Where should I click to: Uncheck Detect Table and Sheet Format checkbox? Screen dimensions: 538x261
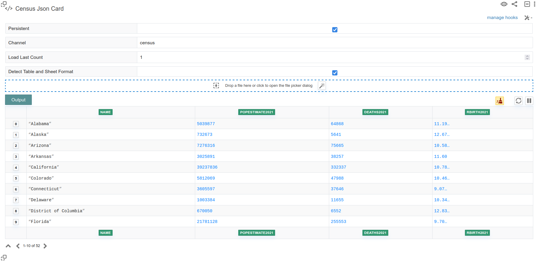(335, 73)
